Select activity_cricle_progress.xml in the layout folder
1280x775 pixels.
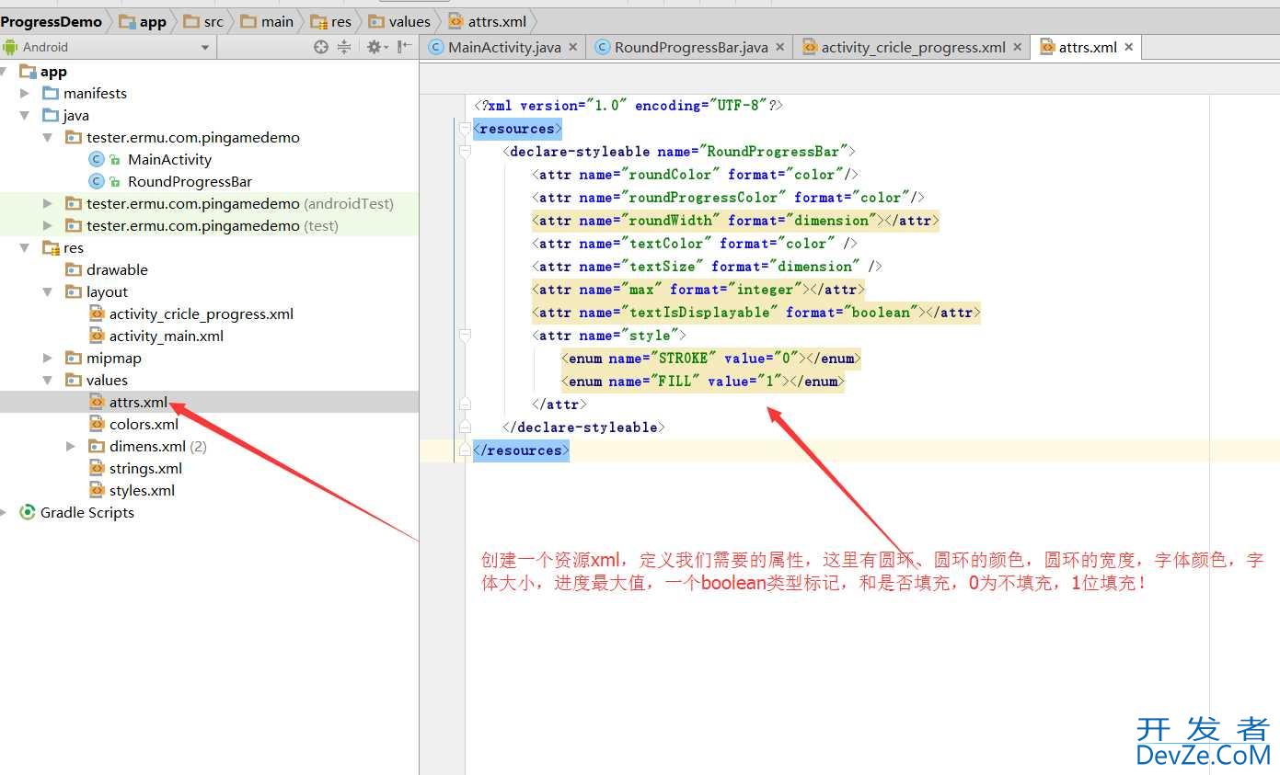pyautogui.click(x=202, y=313)
